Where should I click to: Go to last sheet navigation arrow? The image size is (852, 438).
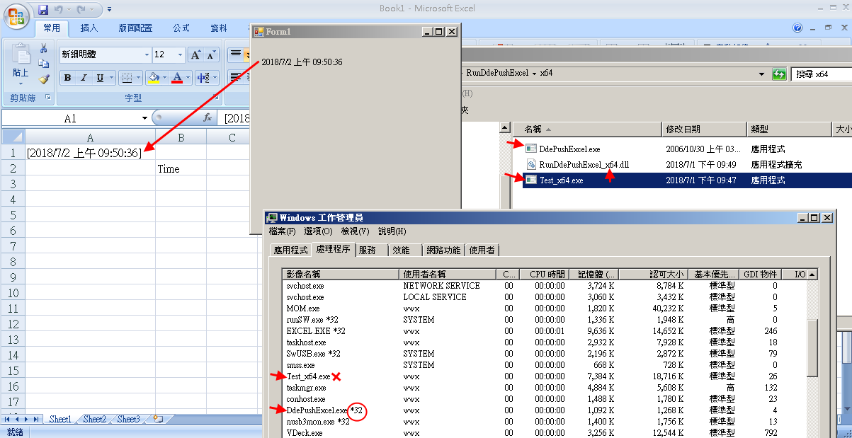pos(37,419)
